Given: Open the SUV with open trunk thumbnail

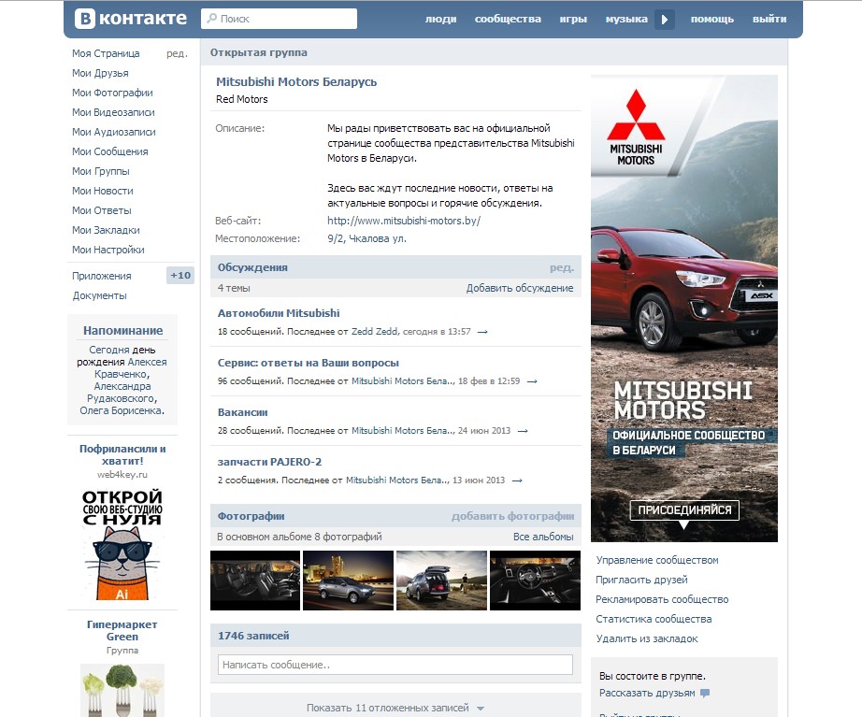Looking at the screenshot, I should pos(441,581).
